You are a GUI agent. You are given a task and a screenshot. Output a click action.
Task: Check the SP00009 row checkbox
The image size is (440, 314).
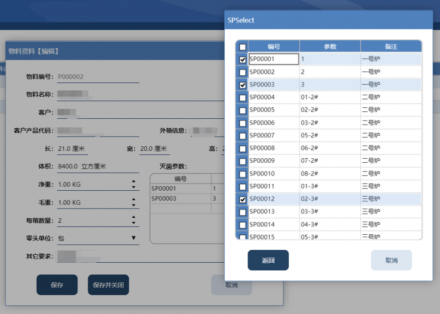(x=243, y=161)
